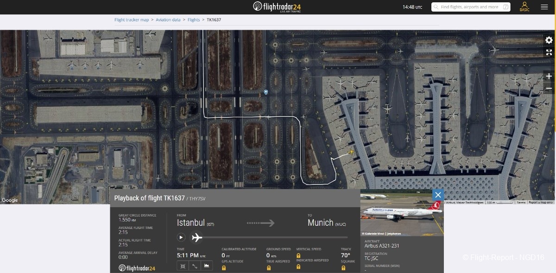
Task: Play the TK1637 flight playback
Action: [181, 237]
